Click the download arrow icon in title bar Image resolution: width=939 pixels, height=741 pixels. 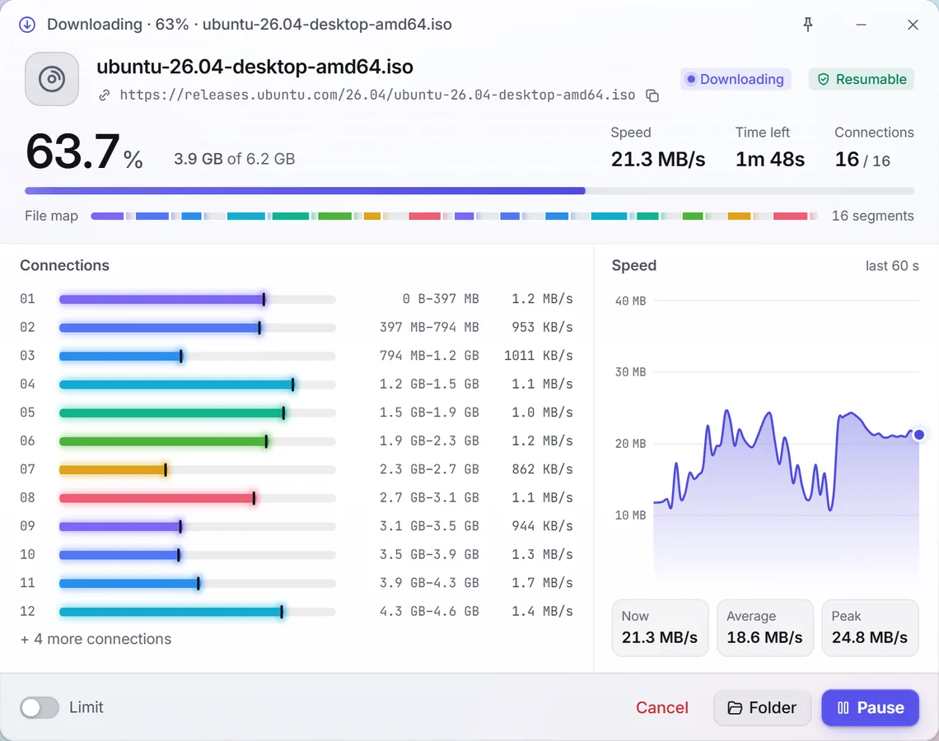point(27,25)
